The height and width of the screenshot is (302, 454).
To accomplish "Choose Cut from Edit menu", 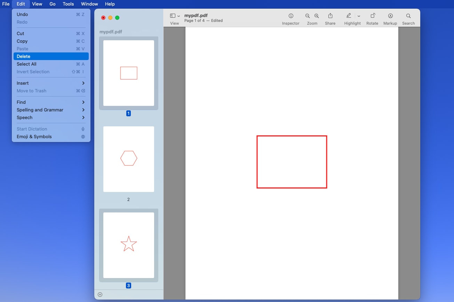I will point(51,33).
